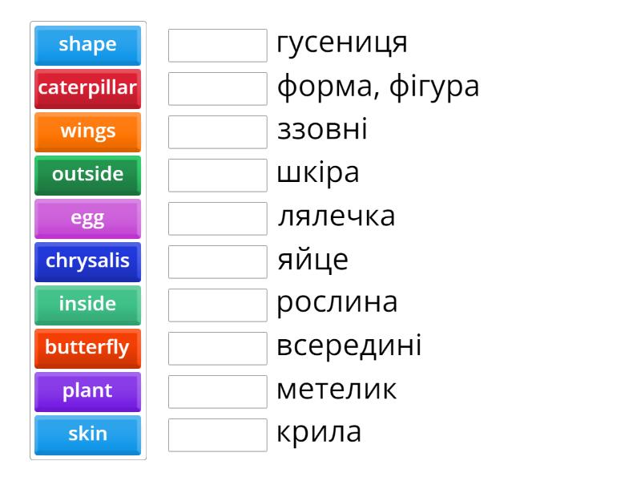641x481 pixels.
Task: Select the blank slot beside 'ззовні'
Action: 218,132
